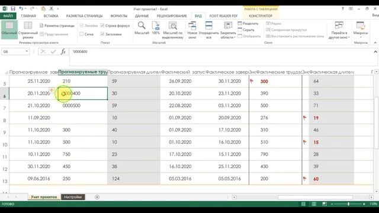Switch to ВСТАВКА ribbon tab
This screenshot has width=379, height=213.
pos(51,16)
